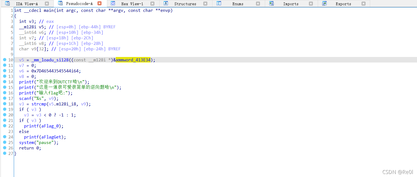
Task: Follow the aFlagGet string reference
Action: coord(52,137)
